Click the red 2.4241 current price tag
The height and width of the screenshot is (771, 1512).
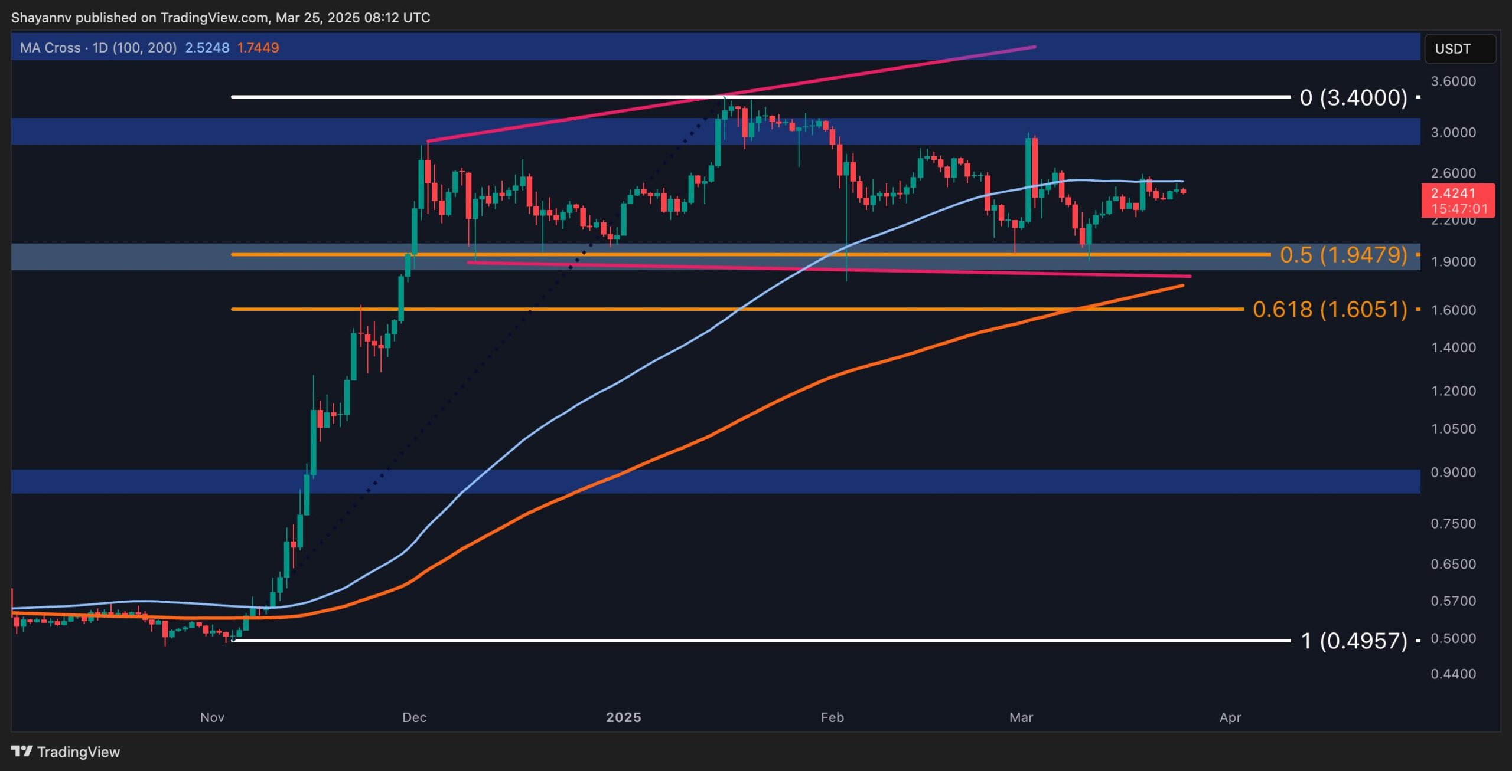click(x=1453, y=193)
